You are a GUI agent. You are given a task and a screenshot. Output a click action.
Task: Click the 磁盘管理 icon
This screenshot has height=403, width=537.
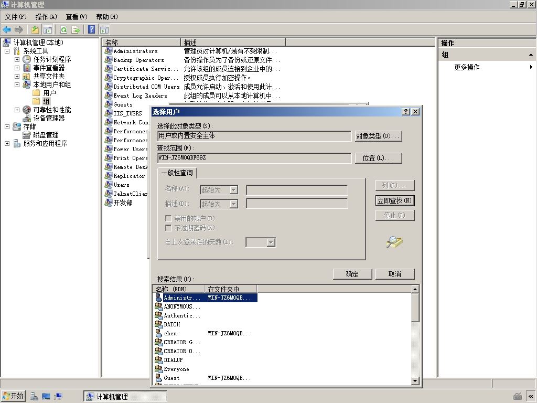(27, 135)
